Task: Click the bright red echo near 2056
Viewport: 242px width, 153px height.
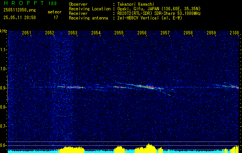Action: (x=150, y=87)
